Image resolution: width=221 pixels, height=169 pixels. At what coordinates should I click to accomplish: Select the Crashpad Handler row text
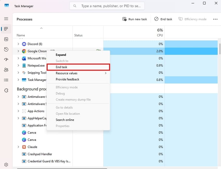coord(40,154)
